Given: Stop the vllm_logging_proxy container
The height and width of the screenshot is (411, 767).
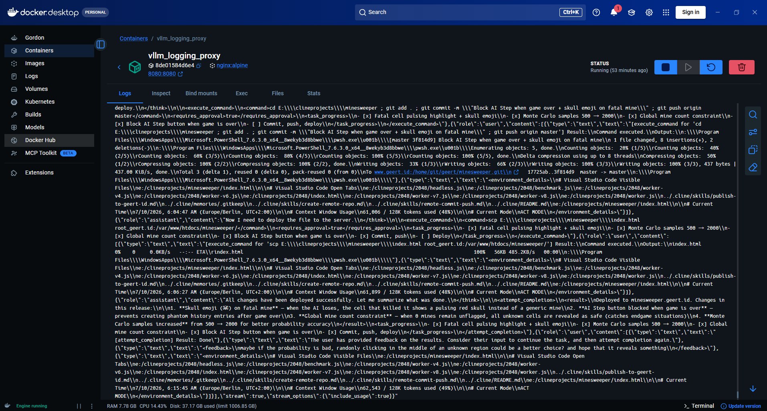Looking at the screenshot, I should click(666, 67).
